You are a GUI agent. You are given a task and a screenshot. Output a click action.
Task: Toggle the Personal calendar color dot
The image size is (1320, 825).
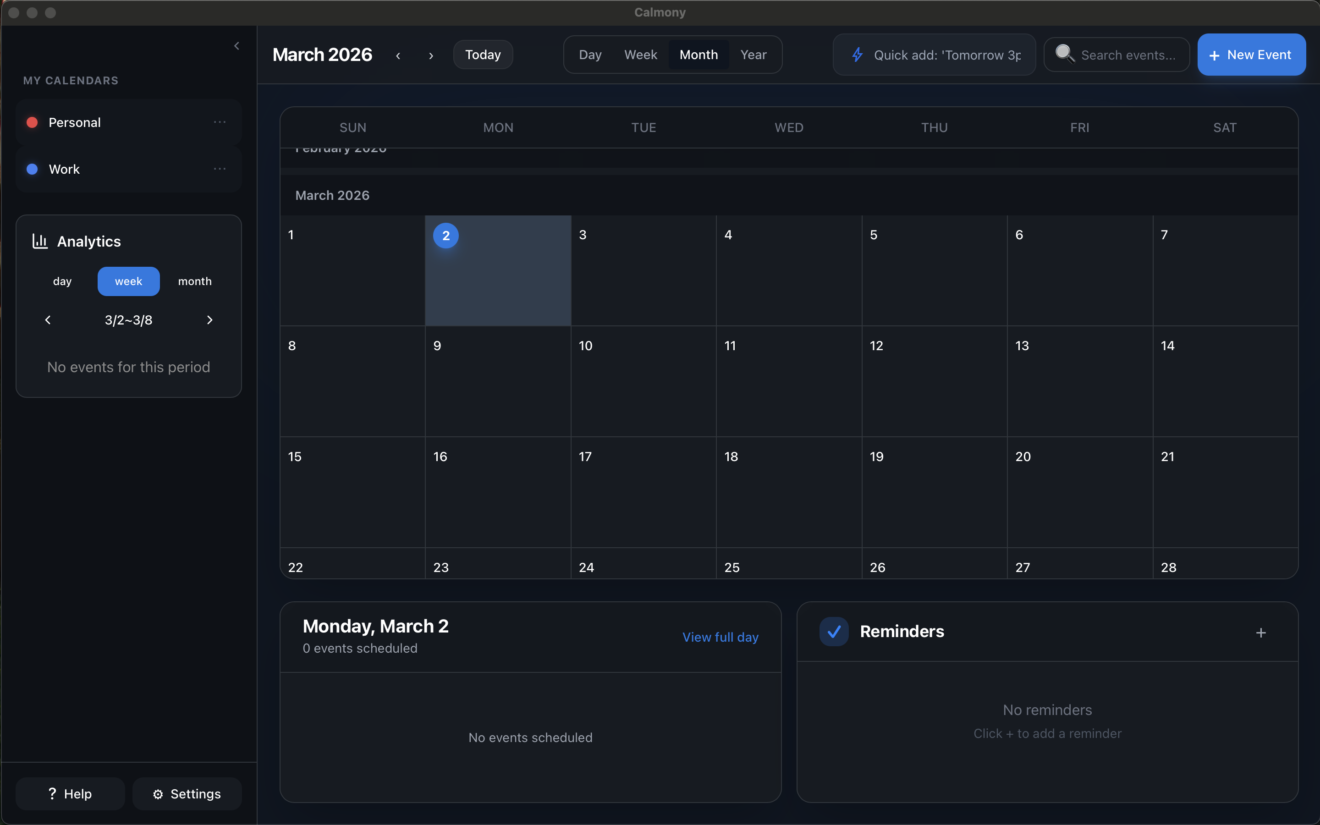[x=31, y=121]
